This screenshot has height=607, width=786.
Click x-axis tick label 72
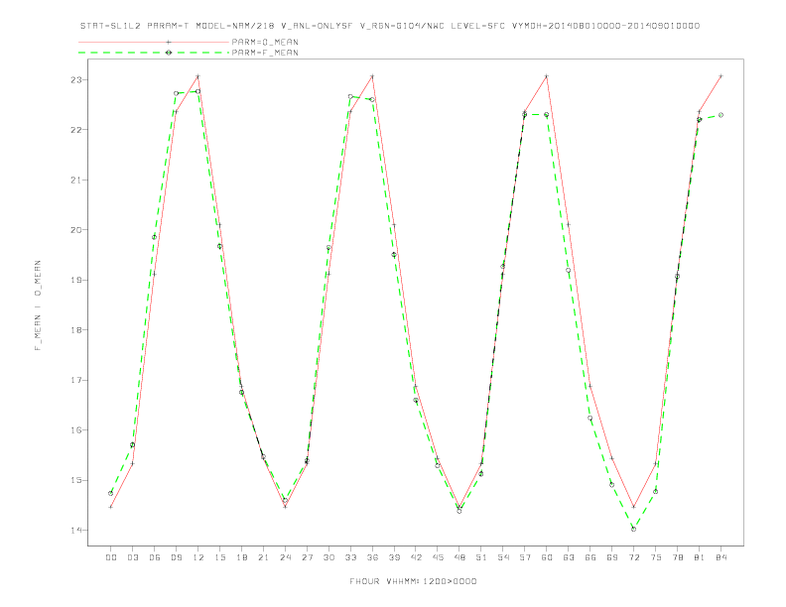[633, 557]
